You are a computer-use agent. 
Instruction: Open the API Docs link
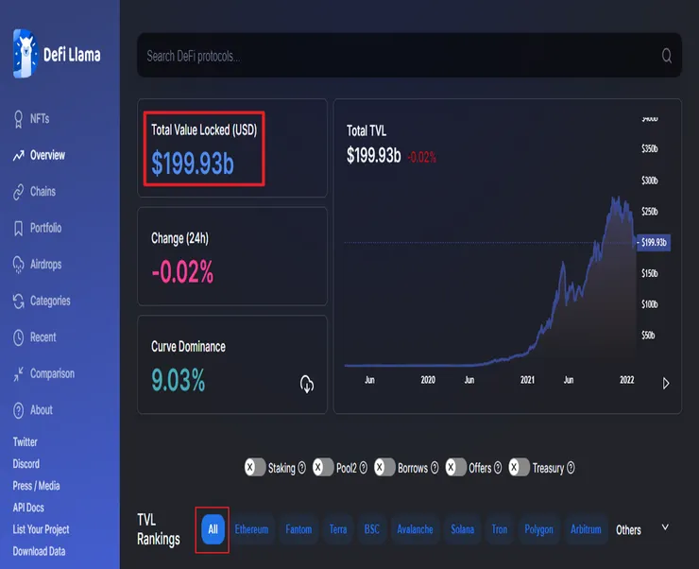pyautogui.click(x=28, y=508)
